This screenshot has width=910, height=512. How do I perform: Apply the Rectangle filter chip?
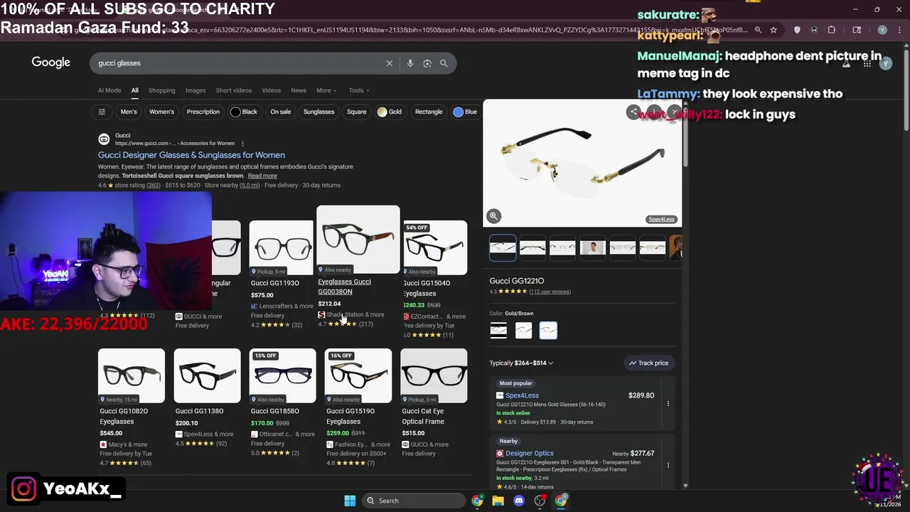[429, 112]
